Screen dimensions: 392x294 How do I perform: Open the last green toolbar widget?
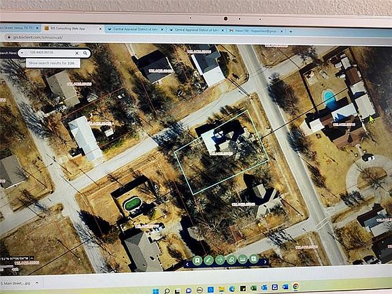(254, 259)
